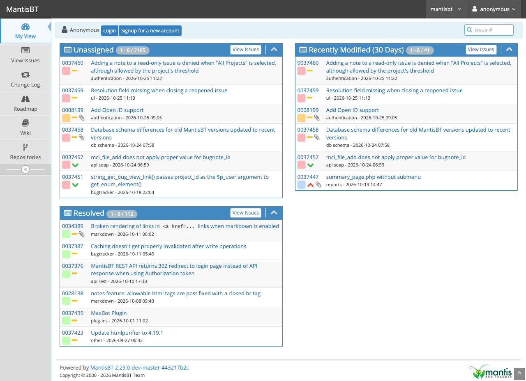Click attachment paperclip on Unassigned issue 0008199

click(82, 118)
